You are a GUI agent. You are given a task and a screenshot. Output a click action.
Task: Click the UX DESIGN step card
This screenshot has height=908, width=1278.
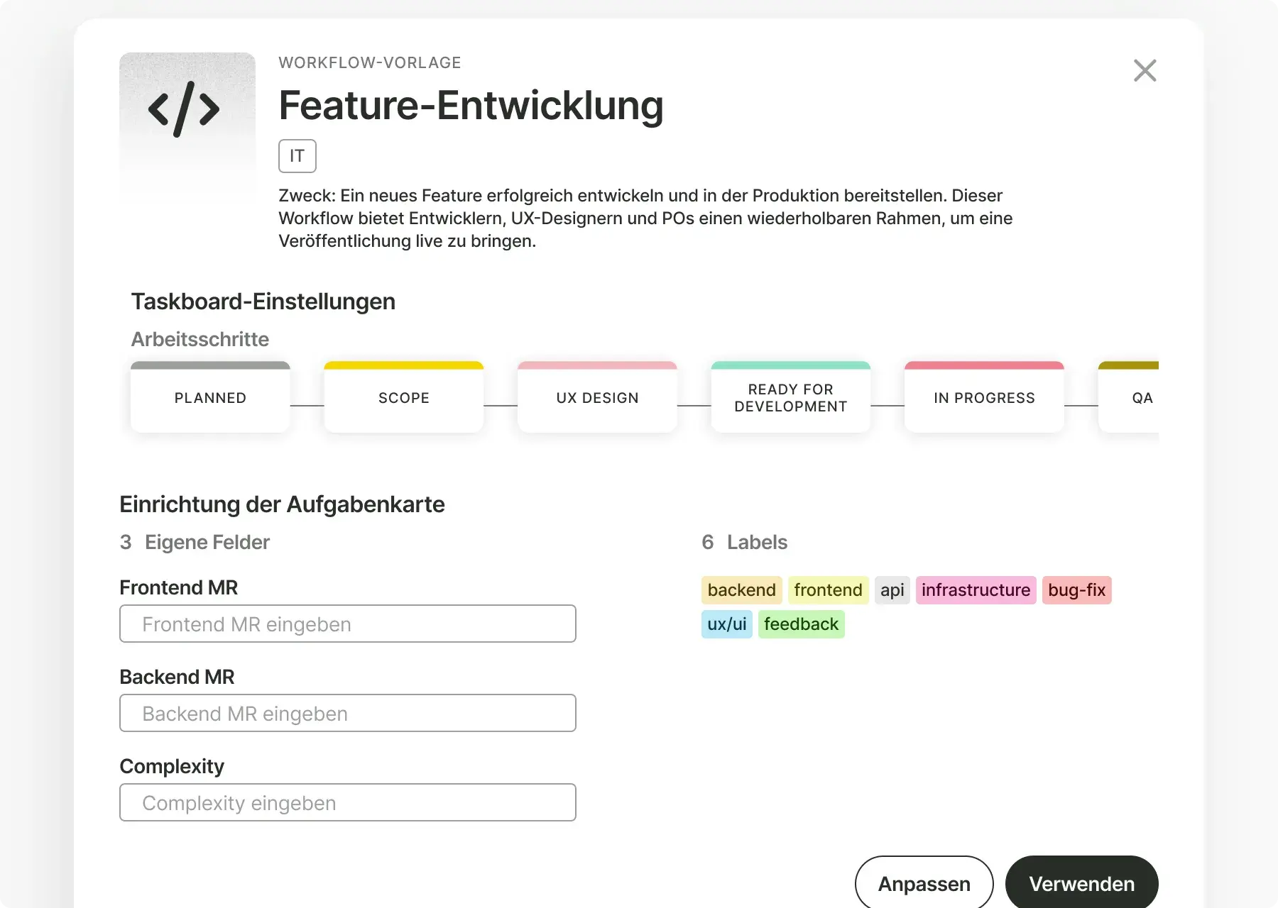(597, 398)
